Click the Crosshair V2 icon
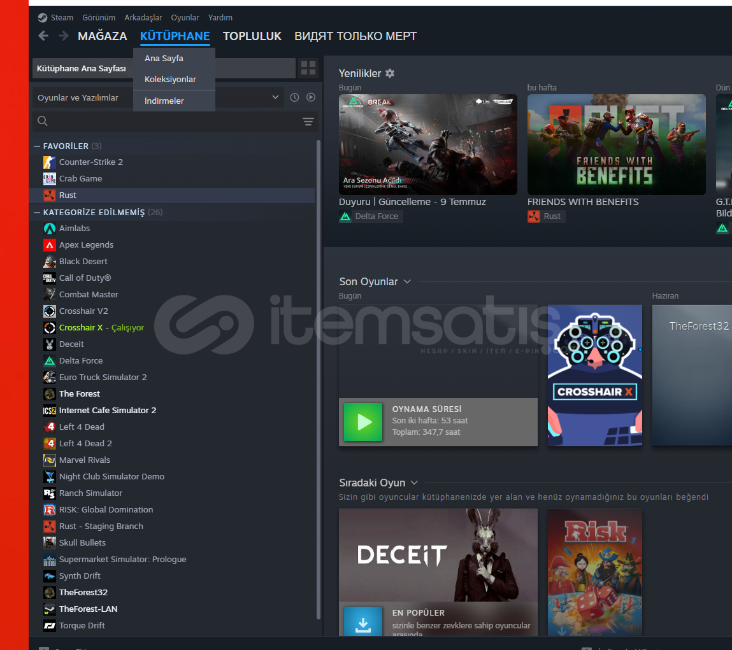 tap(50, 311)
